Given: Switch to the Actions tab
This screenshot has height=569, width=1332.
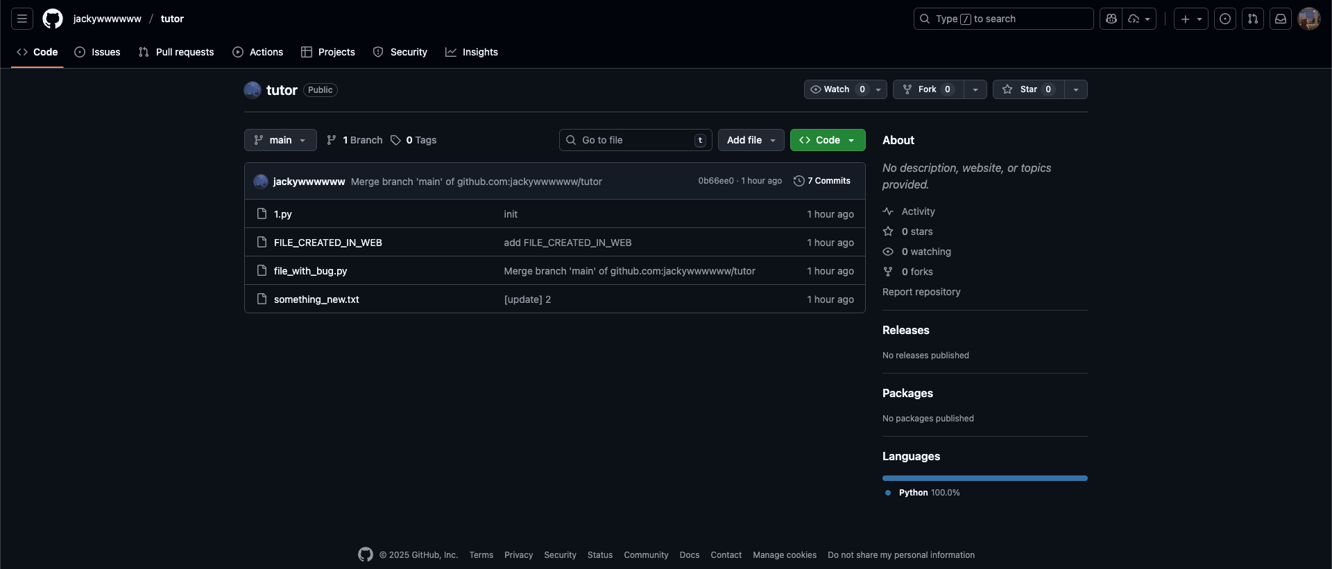Looking at the screenshot, I should pyautogui.click(x=258, y=52).
